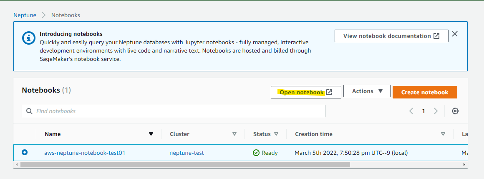Sort by Creation time column arrow
The height and width of the screenshot is (179, 484).
pos(443,134)
